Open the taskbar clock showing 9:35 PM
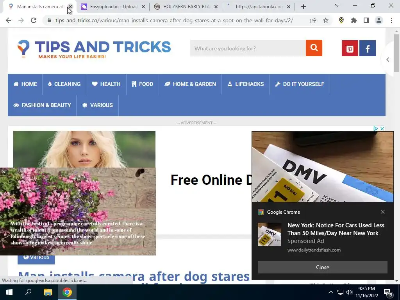Viewport: 400px width, 300px height. pos(367,292)
